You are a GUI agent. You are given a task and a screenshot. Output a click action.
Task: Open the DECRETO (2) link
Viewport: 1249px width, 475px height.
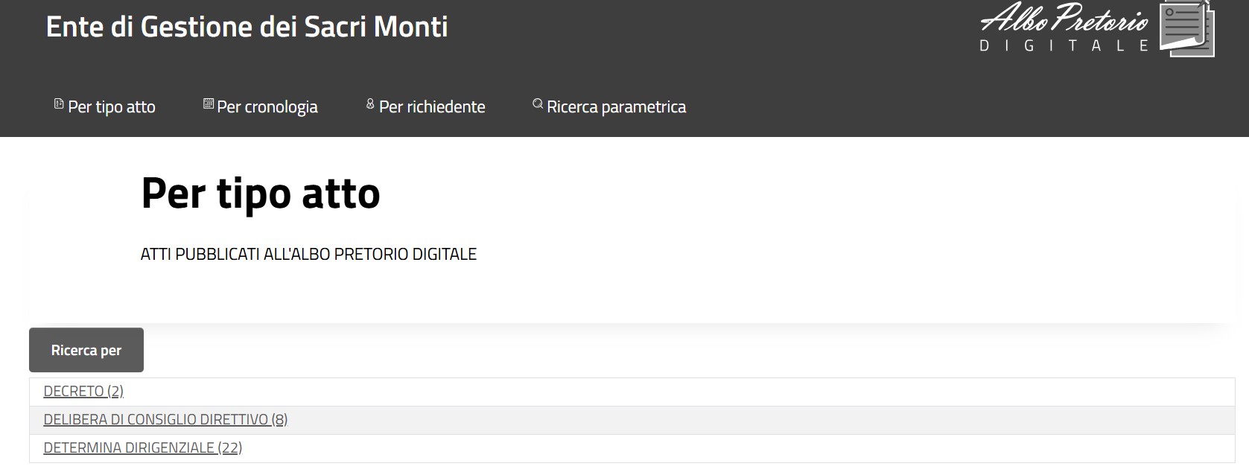[83, 392]
